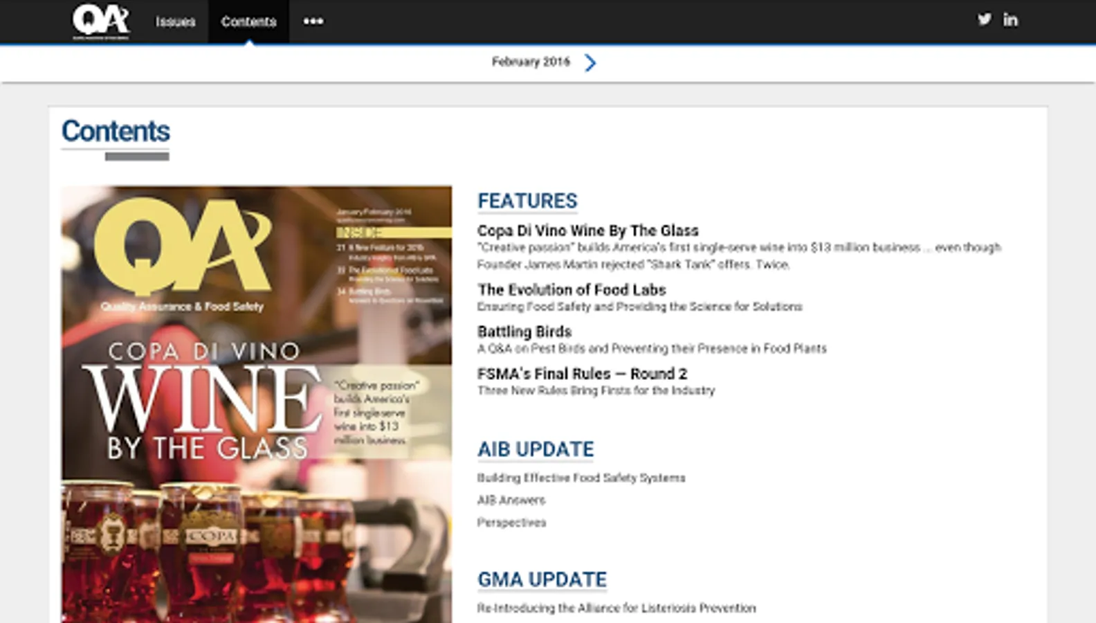Open the Battling Birds article

tap(524, 332)
